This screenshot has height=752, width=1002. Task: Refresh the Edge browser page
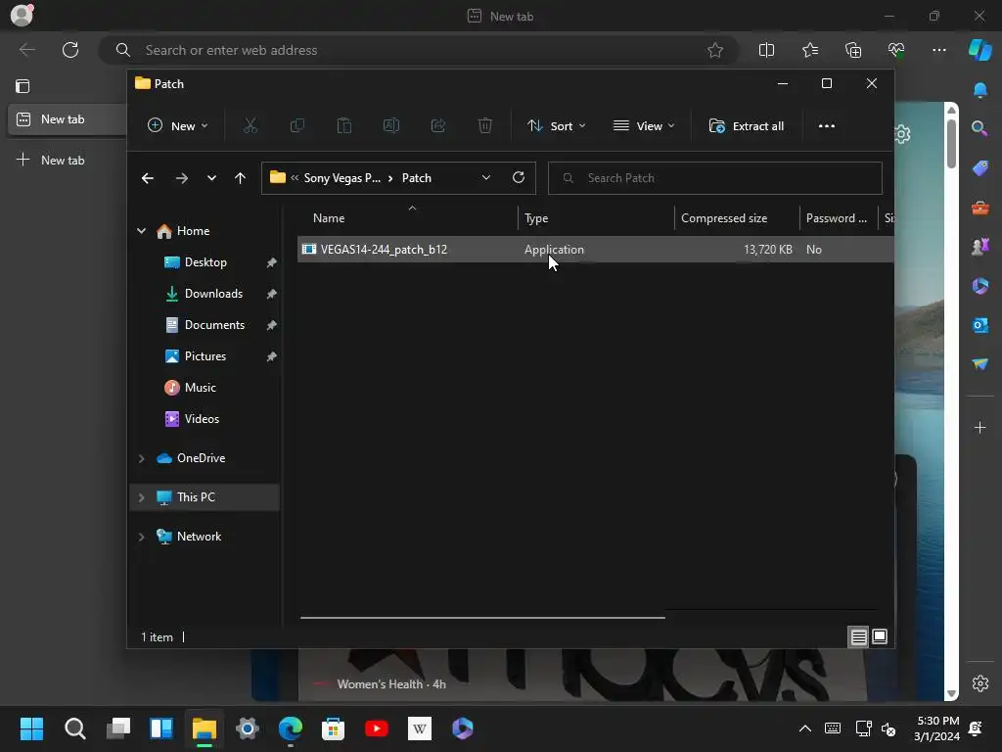point(70,50)
